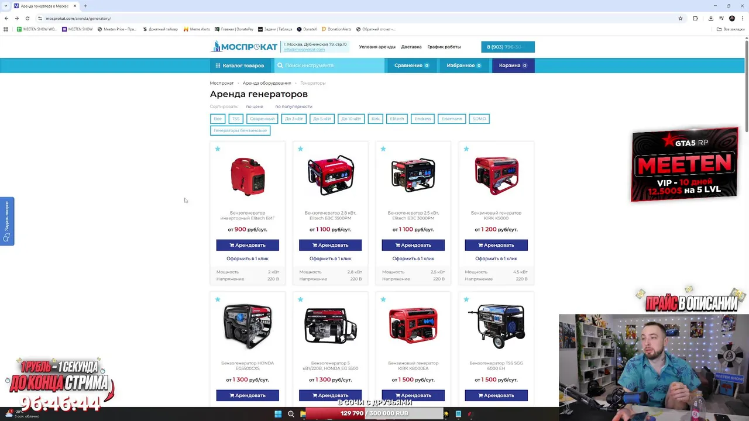Open the Google apps grid in bookmarks bar
The width and height of the screenshot is (749, 421).
[6, 29]
